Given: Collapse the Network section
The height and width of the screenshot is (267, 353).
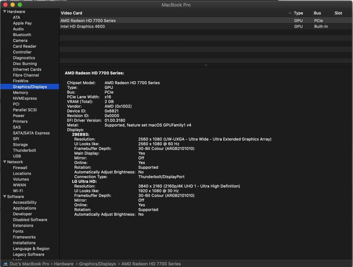Looking at the screenshot, I should pyautogui.click(x=4, y=162).
